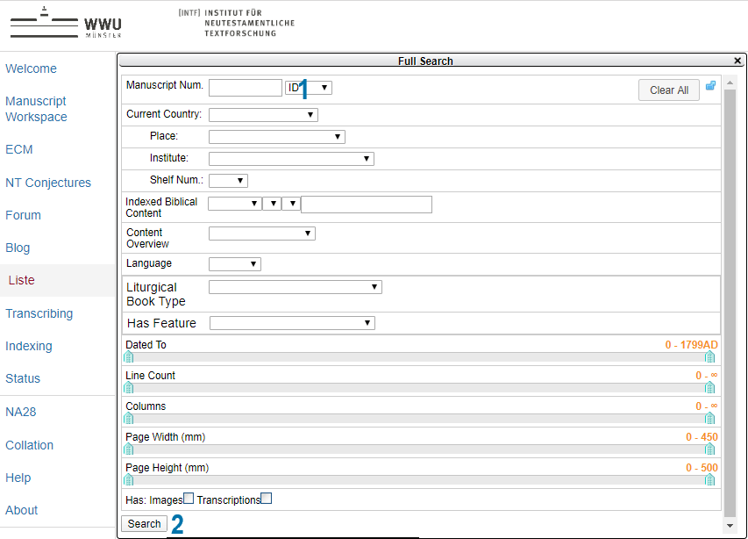The image size is (748, 539).
Task: Select the Transcribing sidebar item
Action: click(x=39, y=313)
